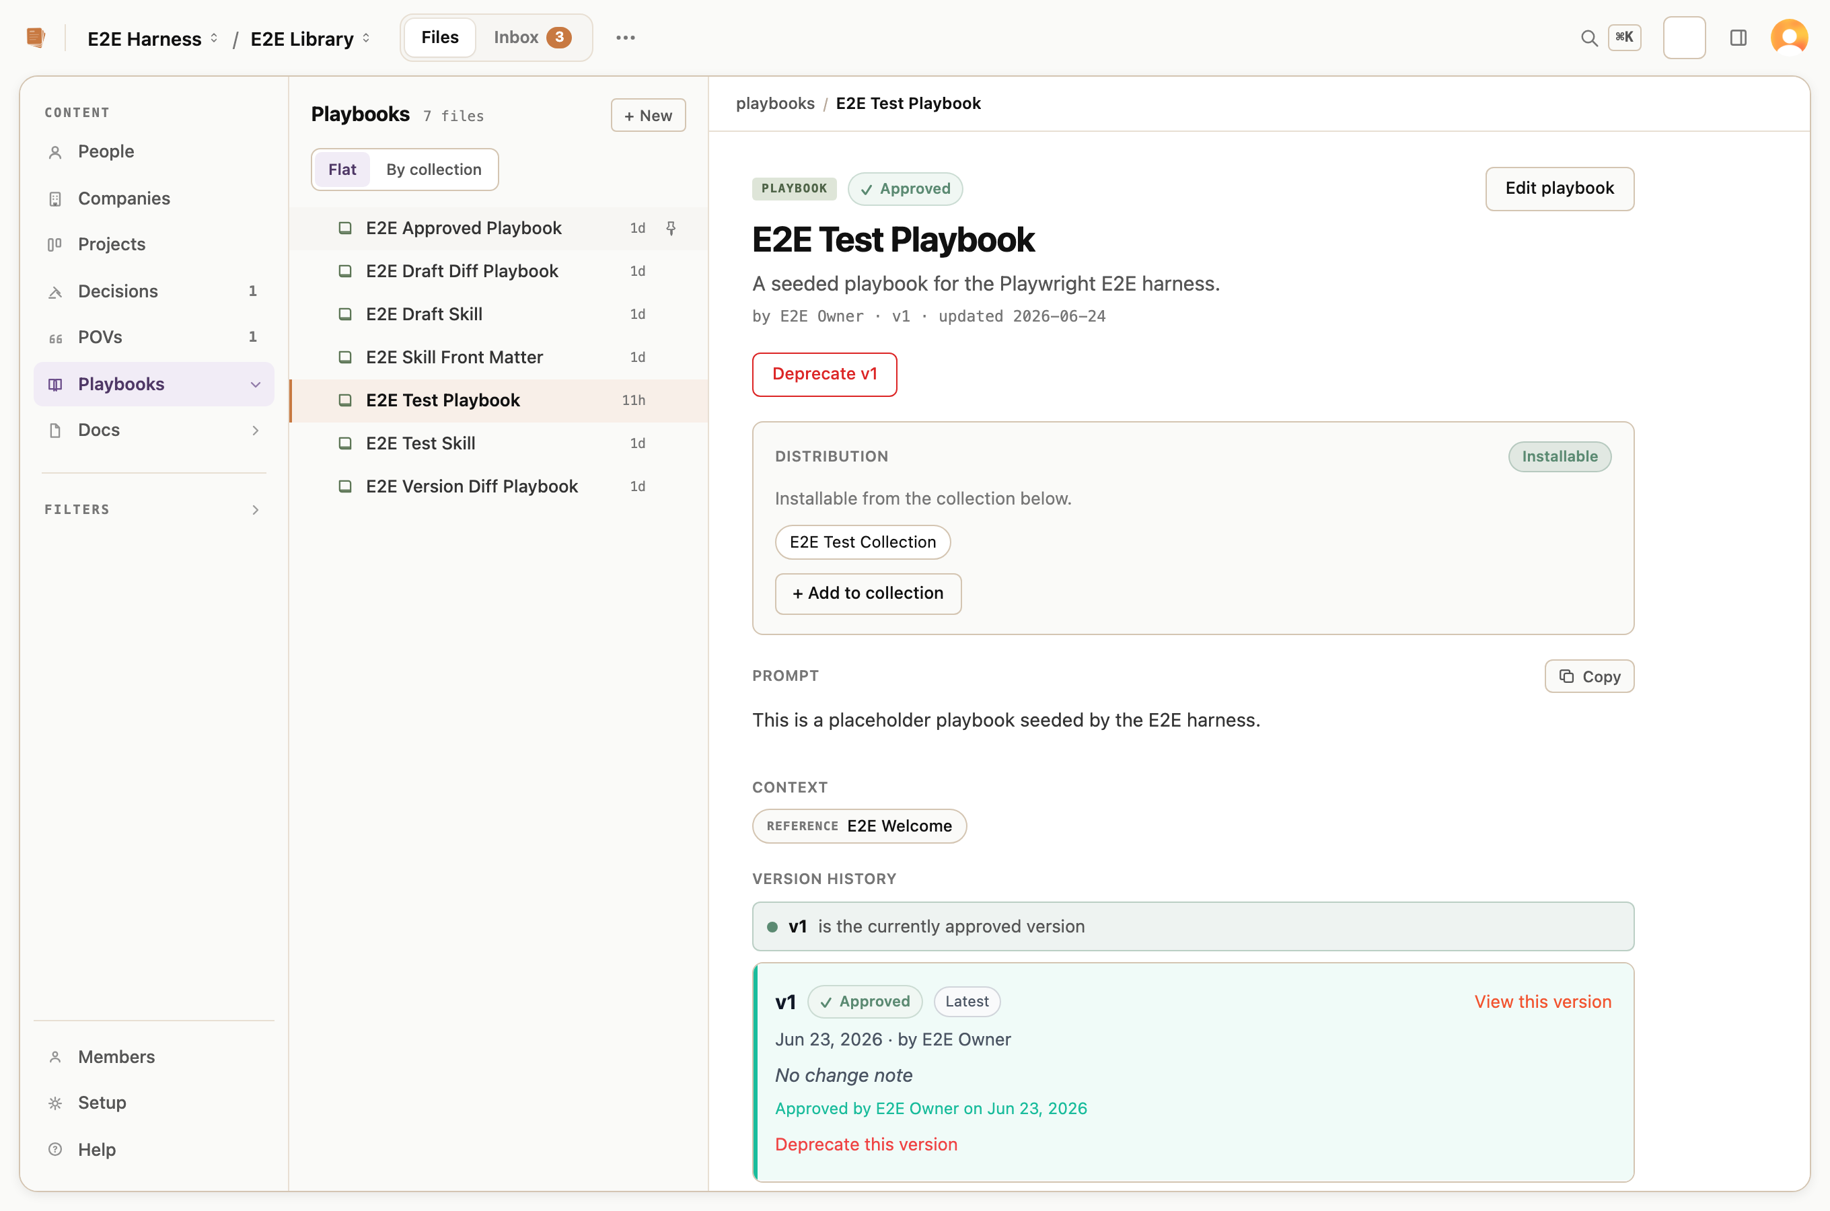Expand the Docs section chevron
Image resolution: width=1830 pixels, height=1211 pixels.
255,430
